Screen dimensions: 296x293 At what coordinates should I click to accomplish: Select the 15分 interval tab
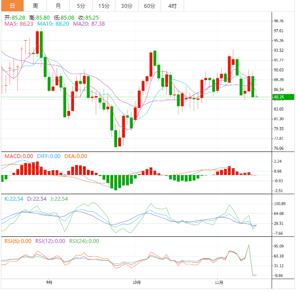pyautogui.click(x=104, y=6)
